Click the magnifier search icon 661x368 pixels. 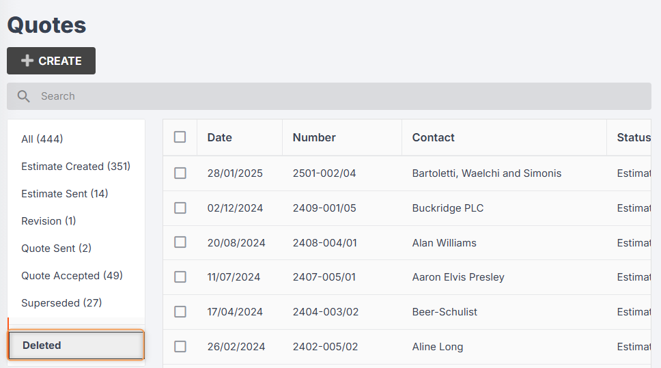click(24, 96)
